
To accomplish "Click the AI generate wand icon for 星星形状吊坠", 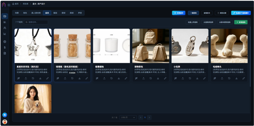I will pos(19,78).
